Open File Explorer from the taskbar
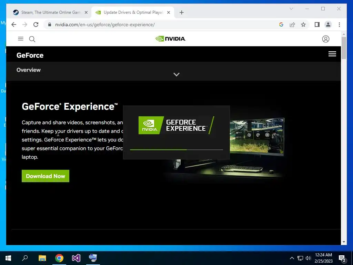 (42, 258)
